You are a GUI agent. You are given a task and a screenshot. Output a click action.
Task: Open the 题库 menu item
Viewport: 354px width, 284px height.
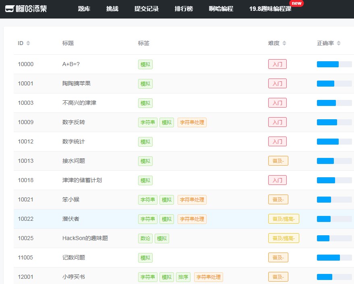pos(84,9)
